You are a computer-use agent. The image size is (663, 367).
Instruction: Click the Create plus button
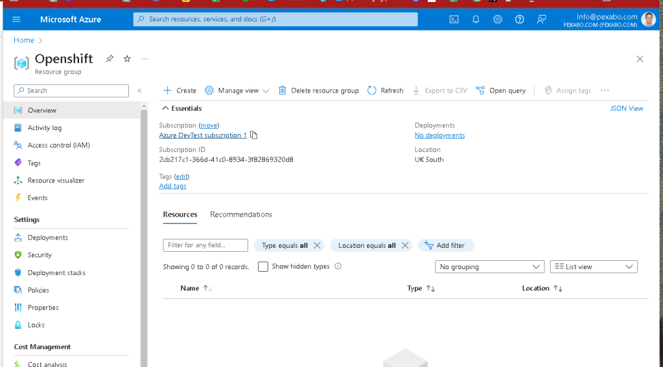180,91
